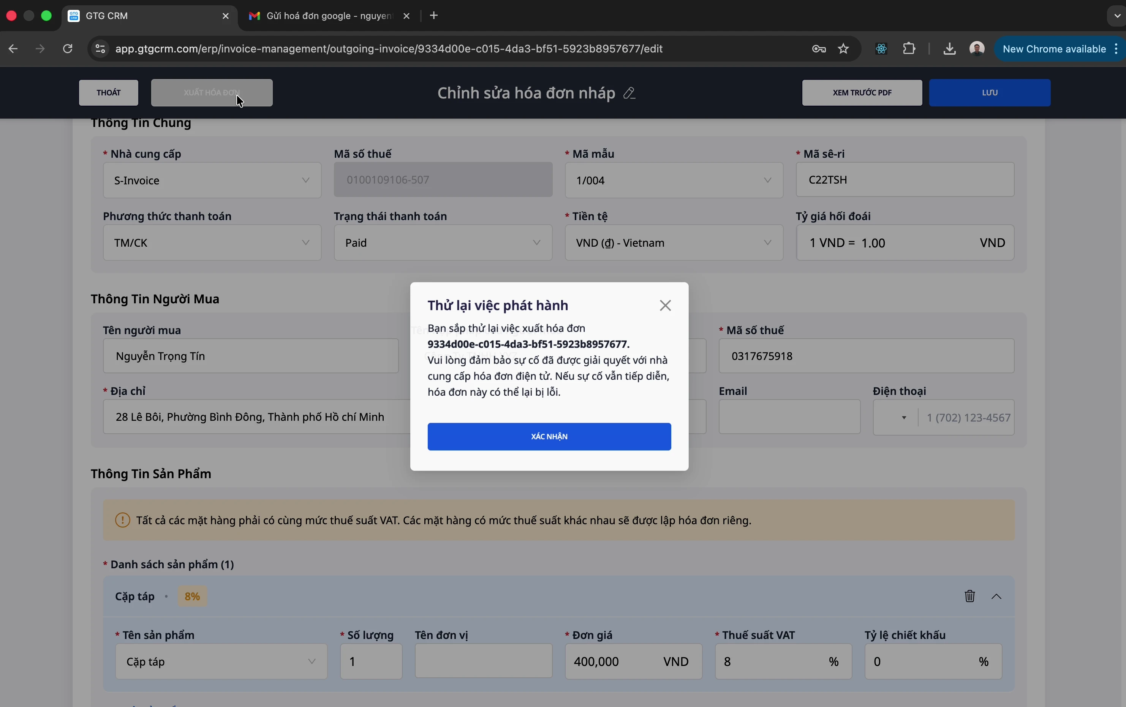Image resolution: width=1126 pixels, height=707 pixels.
Task: Open the Tiền tệ VND dropdown
Action: click(674, 243)
